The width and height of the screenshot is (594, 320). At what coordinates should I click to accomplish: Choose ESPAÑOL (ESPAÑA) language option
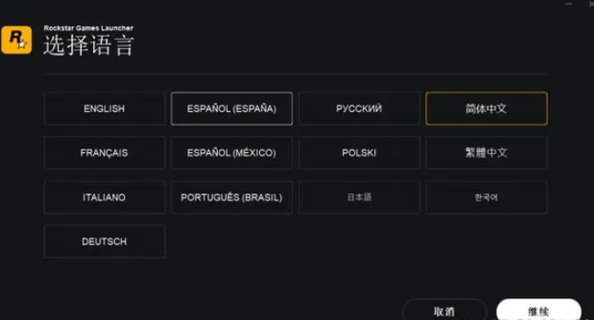click(231, 108)
